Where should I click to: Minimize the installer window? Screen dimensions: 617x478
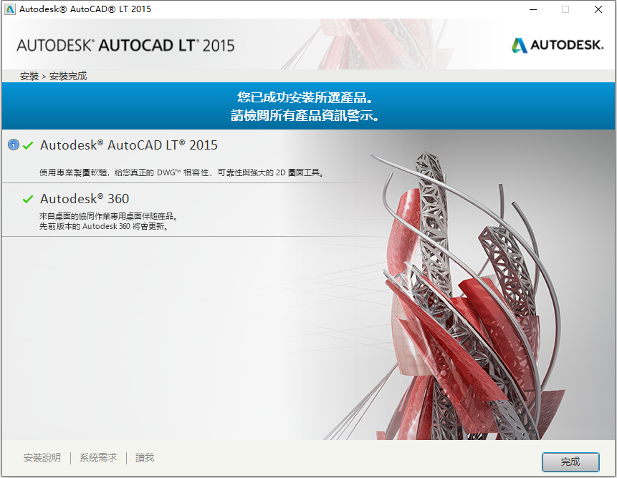pos(533,9)
